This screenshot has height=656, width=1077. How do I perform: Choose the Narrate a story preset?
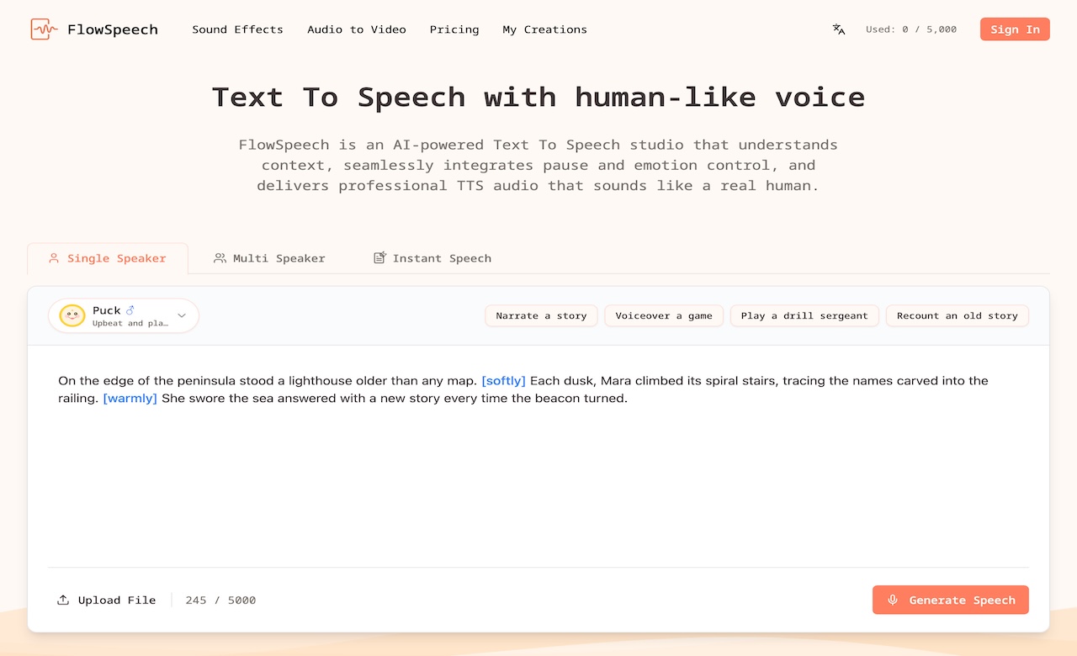541,316
